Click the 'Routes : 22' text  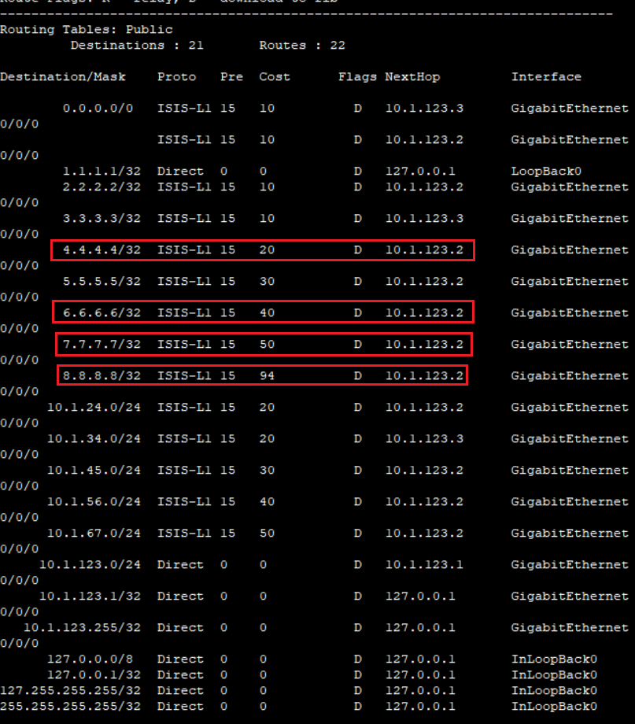click(x=302, y=46)
